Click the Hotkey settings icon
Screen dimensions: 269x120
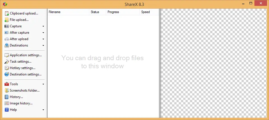(7, 68)
